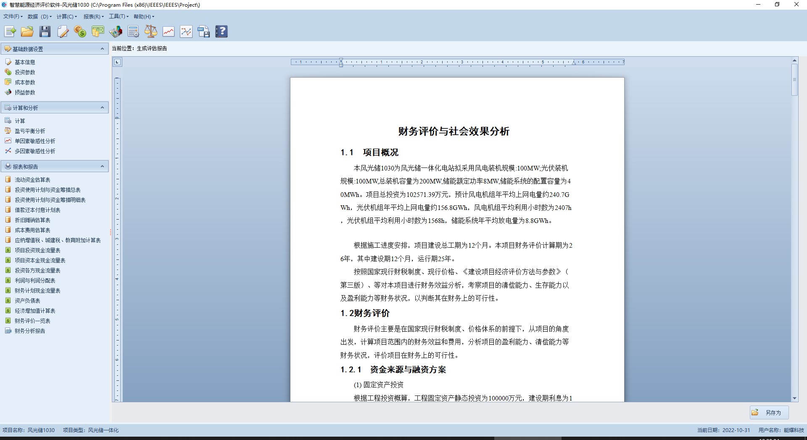Click the new project toolbar icon
This screenshot has height=440, width=807.
(x=10, y=31)
